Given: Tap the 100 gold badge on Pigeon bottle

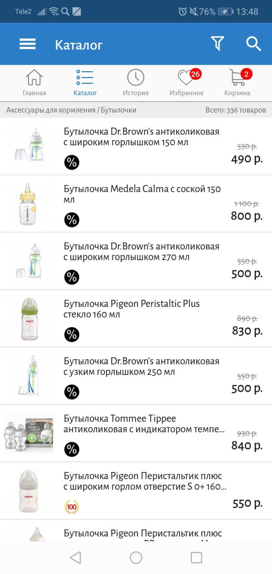Looking at the screenshot, I should (72, 506).
